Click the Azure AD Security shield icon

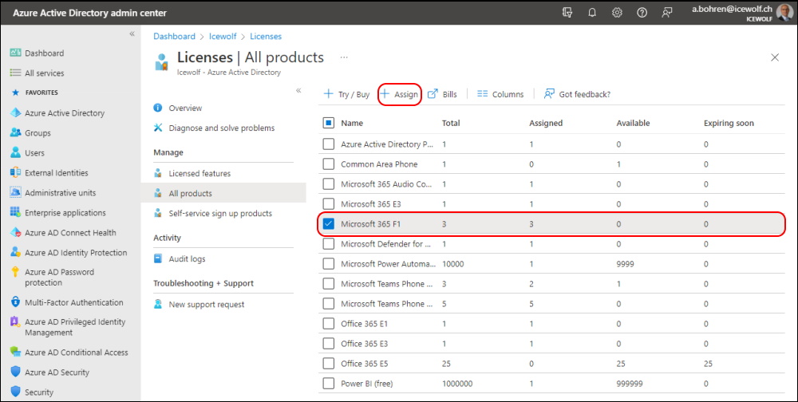[16, 372]
